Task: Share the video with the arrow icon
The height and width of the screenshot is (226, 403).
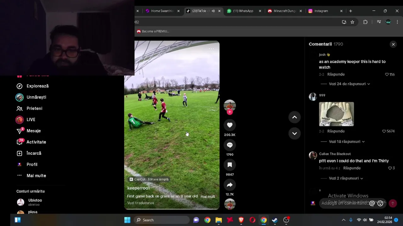Action: [x=230, y=185]
